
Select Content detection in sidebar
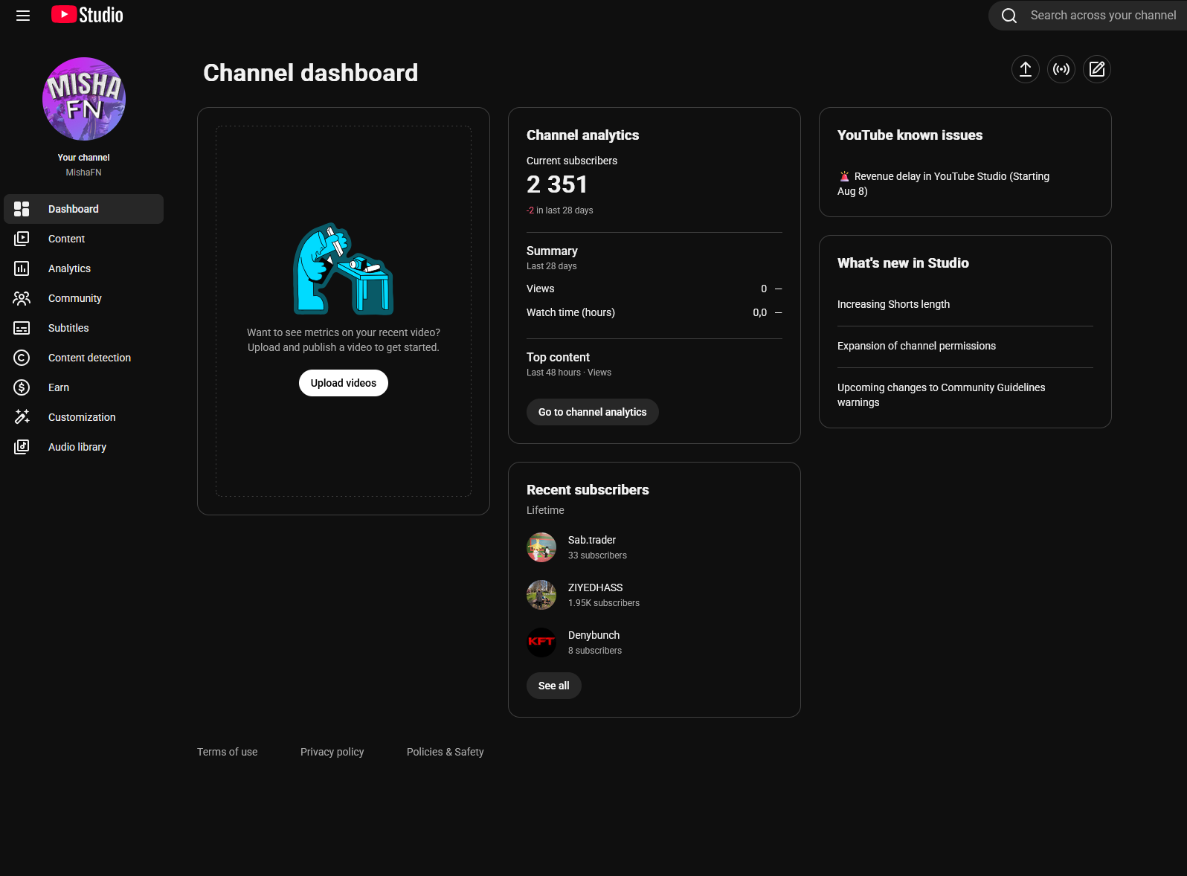pos(83,358)
